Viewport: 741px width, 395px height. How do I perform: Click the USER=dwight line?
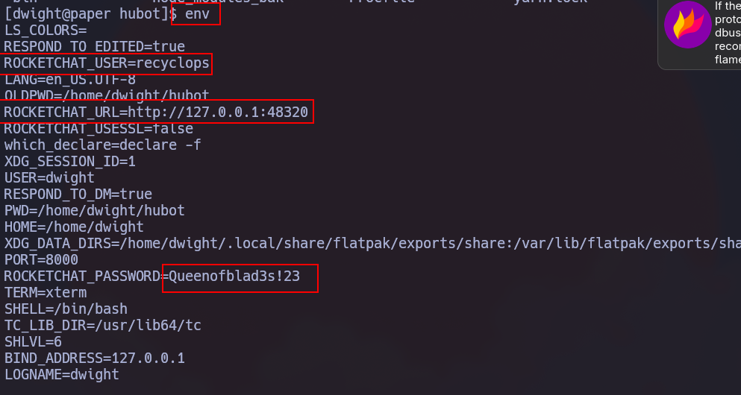click(x=49, y=177)
